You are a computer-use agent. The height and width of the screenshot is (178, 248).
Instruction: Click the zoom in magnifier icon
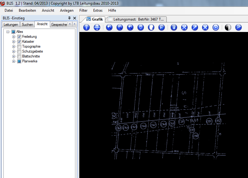[x=120, y=27]
